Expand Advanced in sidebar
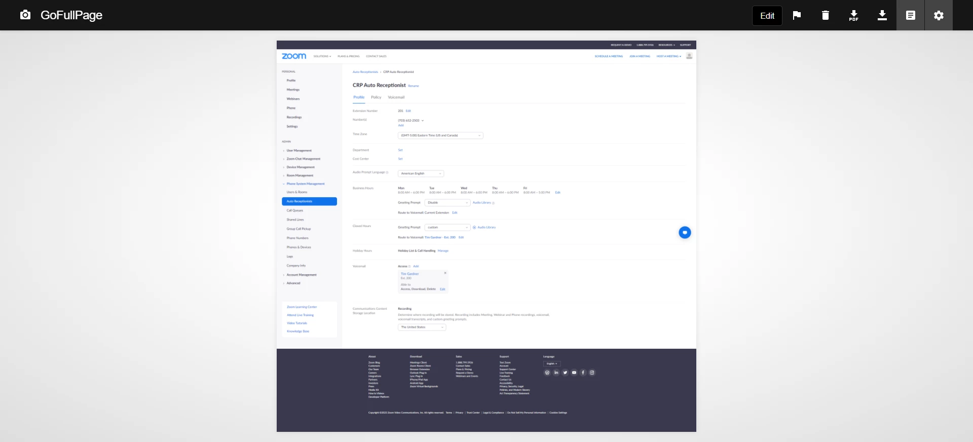This screenshot has height=442, width=973. 293,283
